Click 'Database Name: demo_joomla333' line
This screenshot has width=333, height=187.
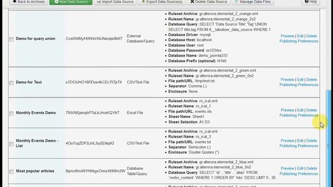pyautogui.click(x=198, y=56)
